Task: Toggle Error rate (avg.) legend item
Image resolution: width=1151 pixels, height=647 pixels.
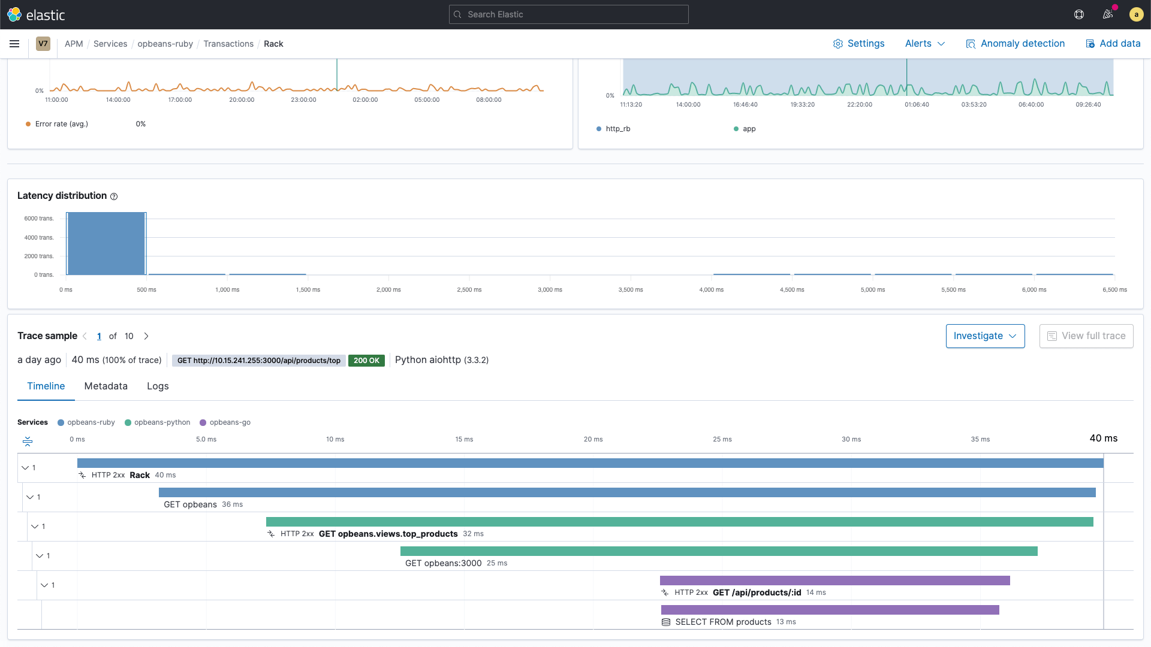Action: 61,124
